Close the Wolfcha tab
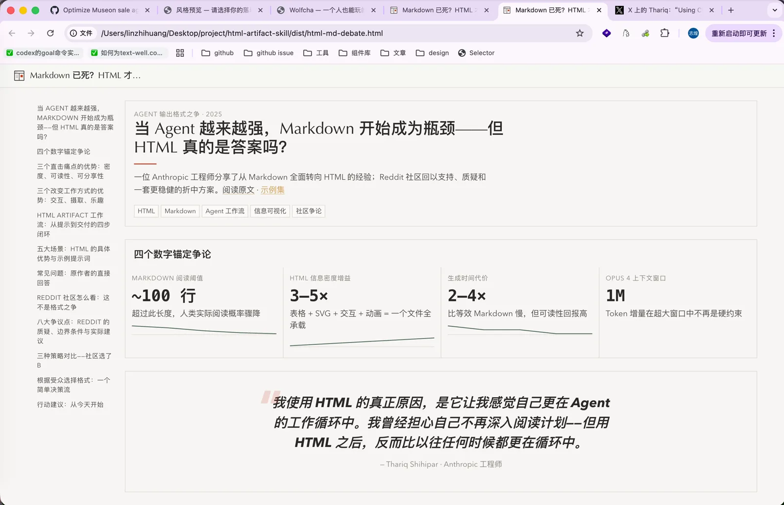 click(x=373, y=10)
